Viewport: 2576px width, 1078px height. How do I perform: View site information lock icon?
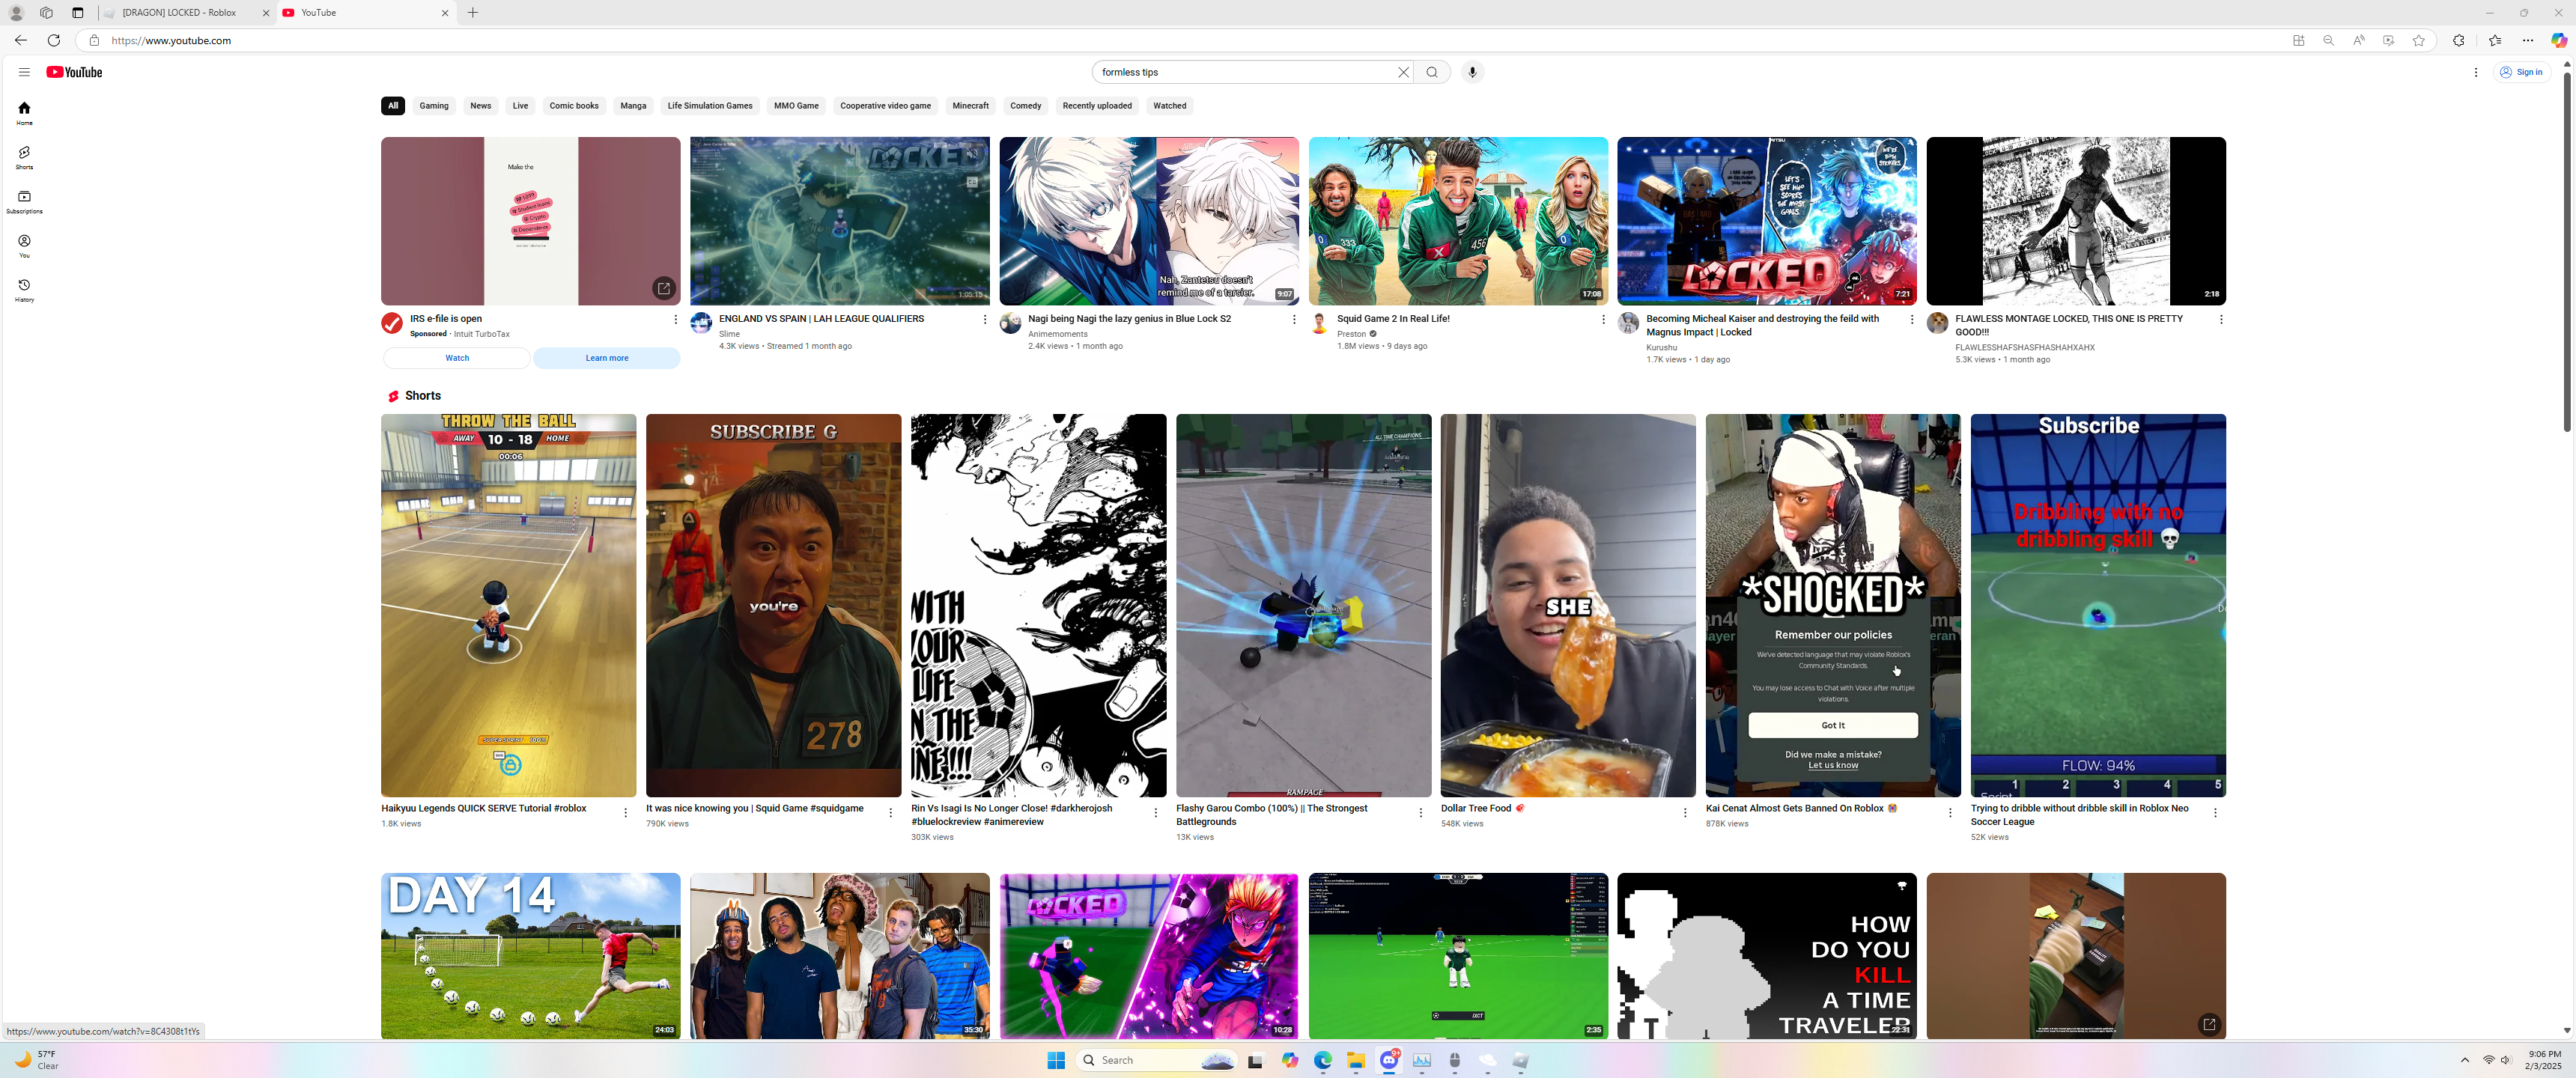tap(94, 41)
